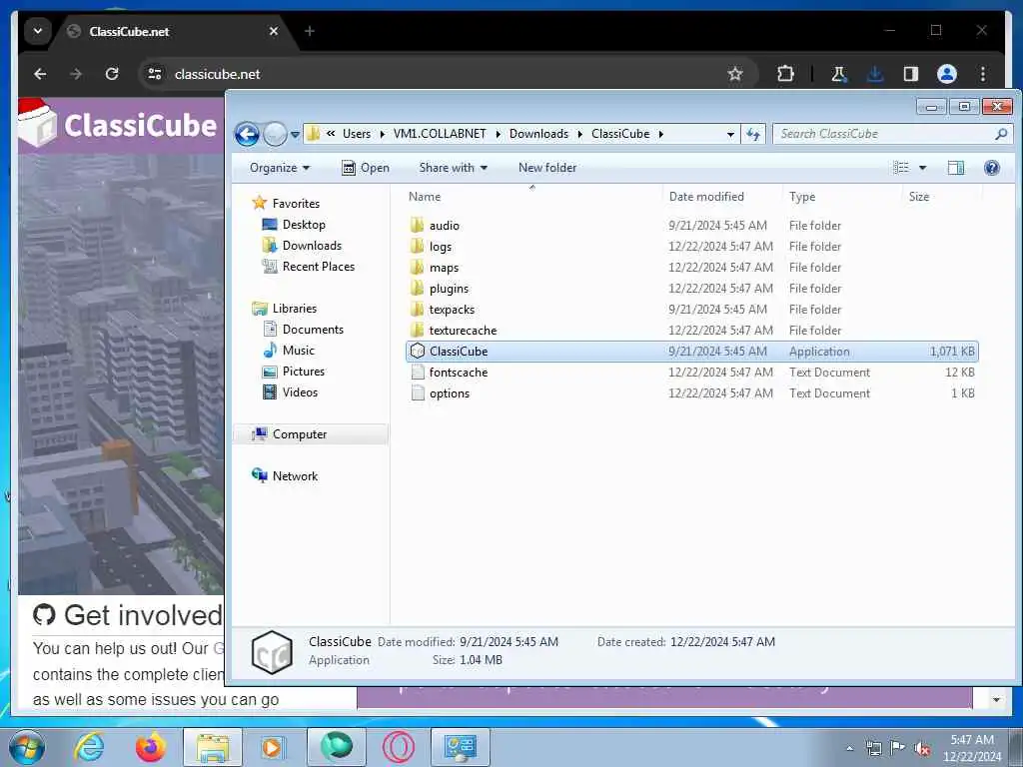Select the fontscache text file icon
This screenshot has width=1023, height=767.
(418, 372)
